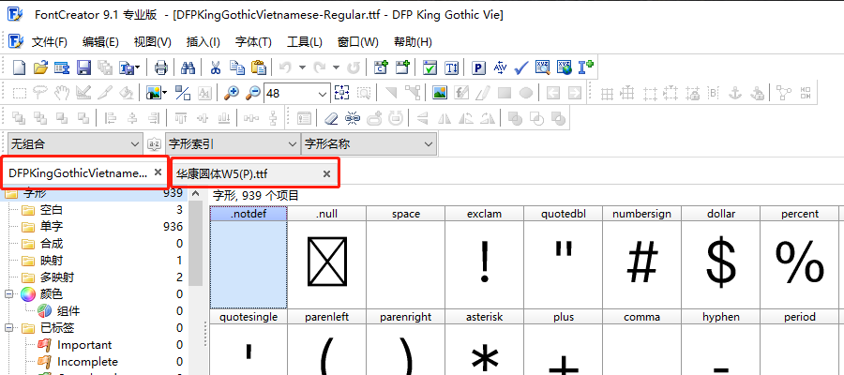844x375 pixels.
Task: Open the 帮助(H) menu
Action: pos(413,42)
